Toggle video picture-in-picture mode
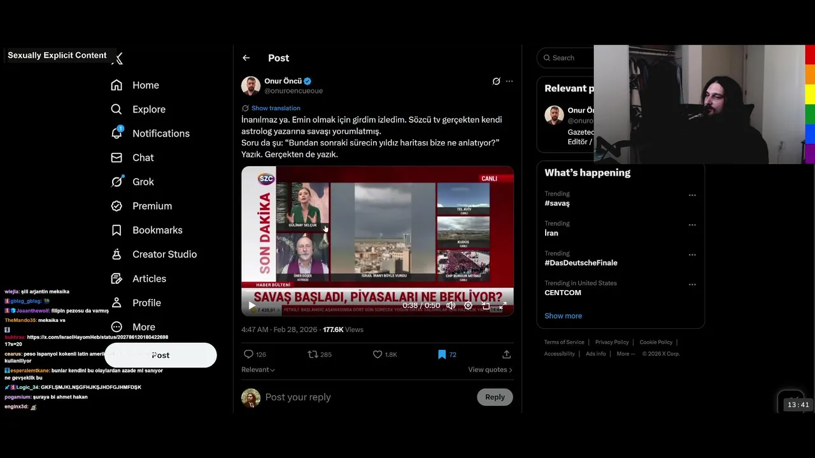This screenshot has width=815, height=458. click(x=486, y=306)
